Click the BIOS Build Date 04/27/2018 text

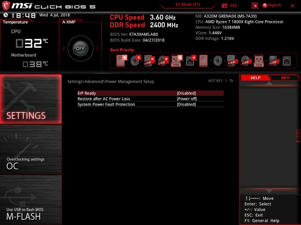tap(137, 40)
